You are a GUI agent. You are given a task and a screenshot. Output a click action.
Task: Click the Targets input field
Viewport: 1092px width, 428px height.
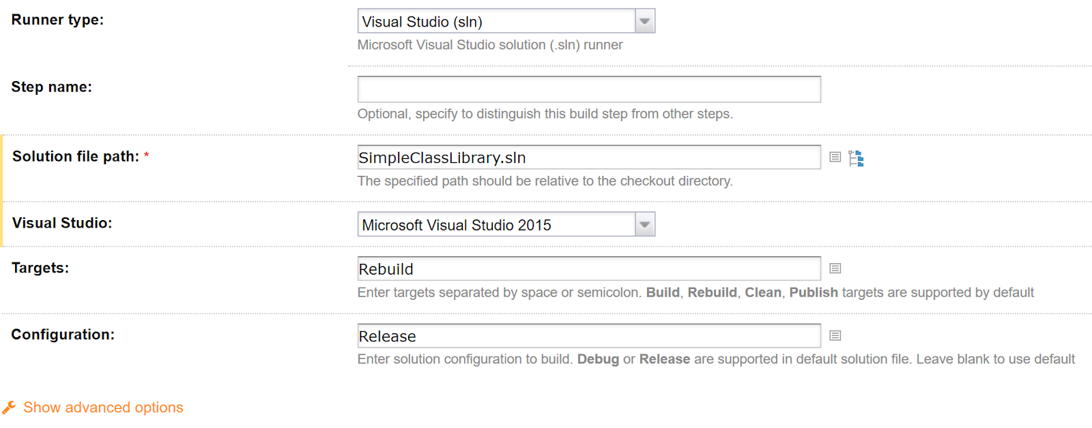tap(589, 269)
